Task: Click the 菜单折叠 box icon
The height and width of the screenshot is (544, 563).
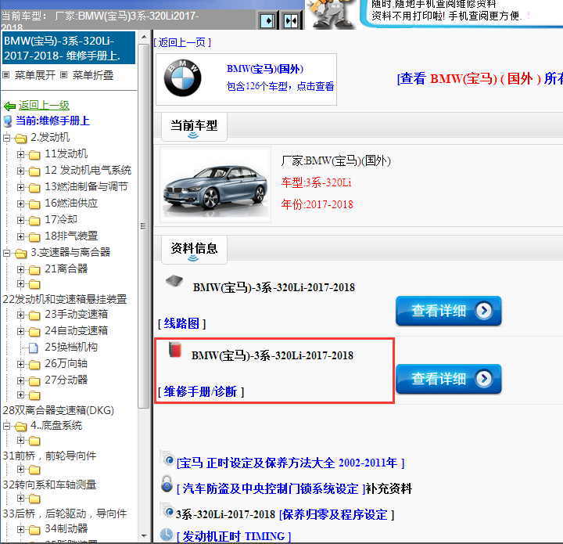Action: click(63, 74)
